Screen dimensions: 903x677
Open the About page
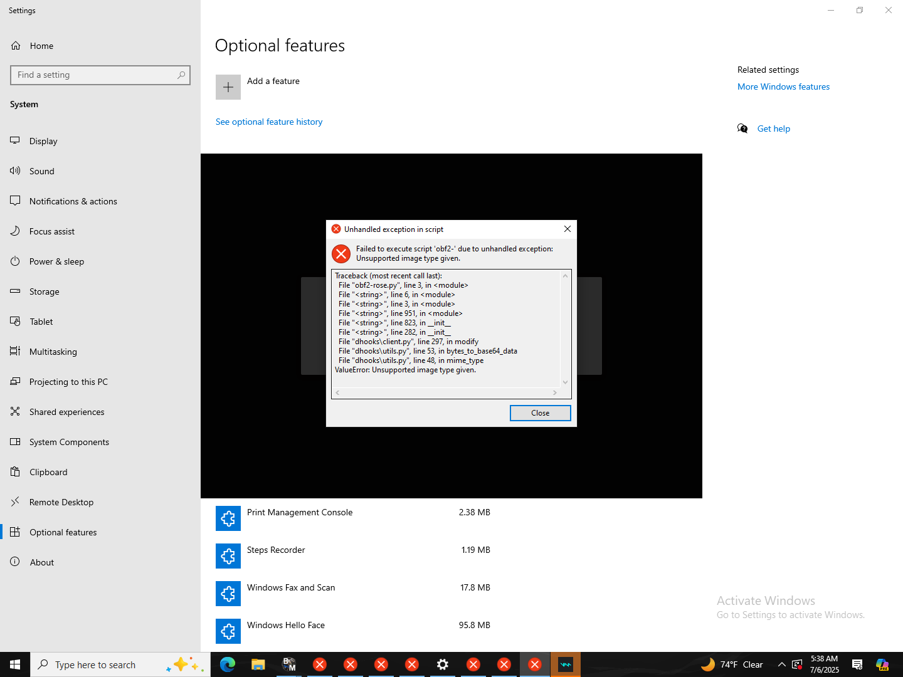100,562
